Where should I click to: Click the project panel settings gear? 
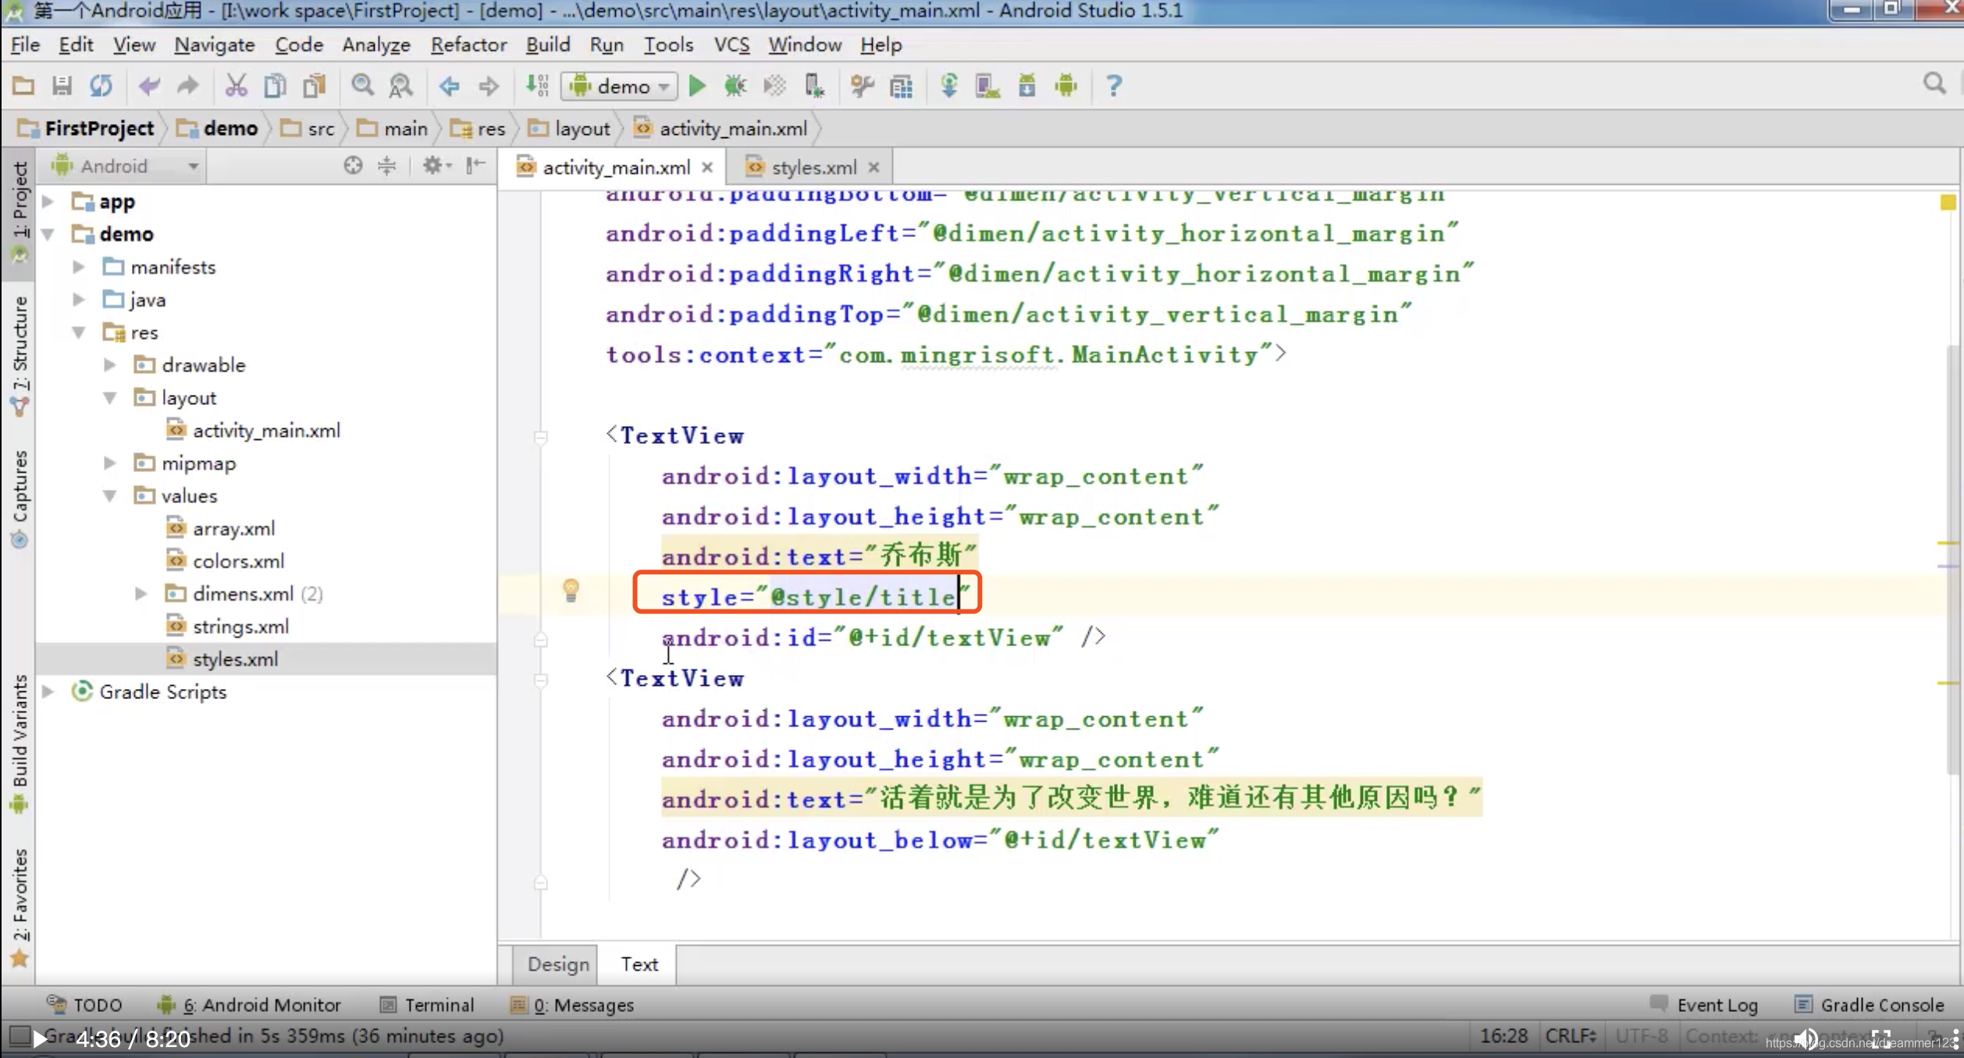[432, 165]
